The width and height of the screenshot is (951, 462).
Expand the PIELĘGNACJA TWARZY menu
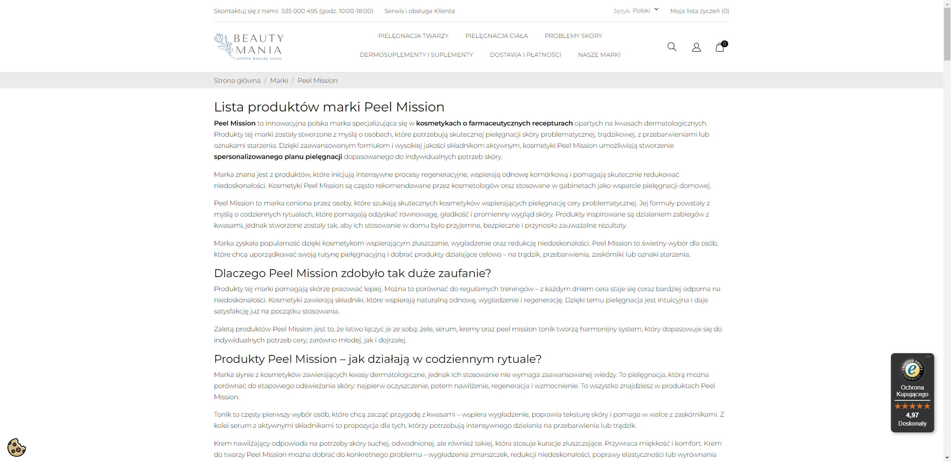coord(413,36)
